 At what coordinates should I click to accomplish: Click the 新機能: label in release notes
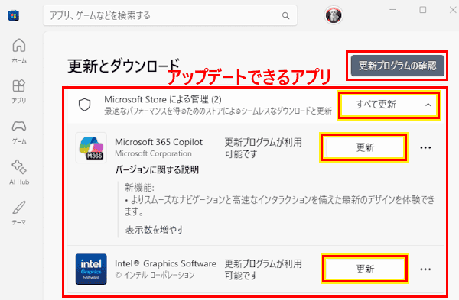[x=139, y=187]
